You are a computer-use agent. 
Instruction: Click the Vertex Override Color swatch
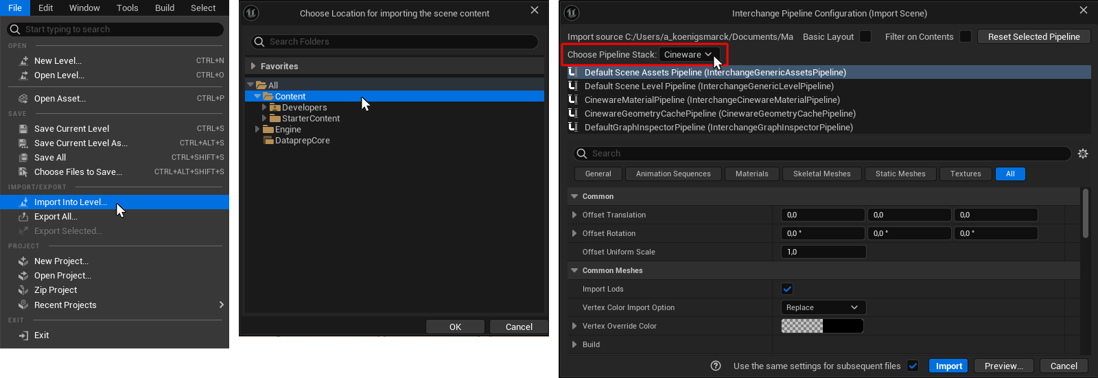822,326
